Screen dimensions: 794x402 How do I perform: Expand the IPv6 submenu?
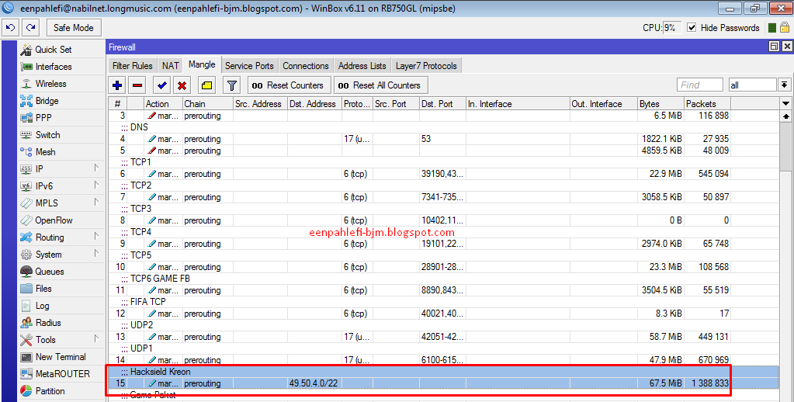(61, 185)
